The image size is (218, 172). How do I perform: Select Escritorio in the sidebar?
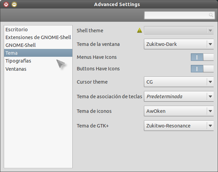pos(17,30)
